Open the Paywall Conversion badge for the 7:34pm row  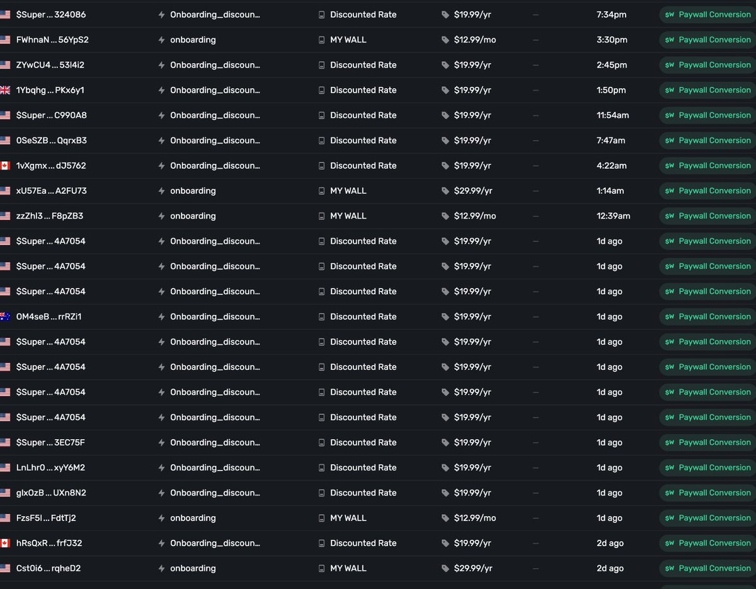click(707, 14)
